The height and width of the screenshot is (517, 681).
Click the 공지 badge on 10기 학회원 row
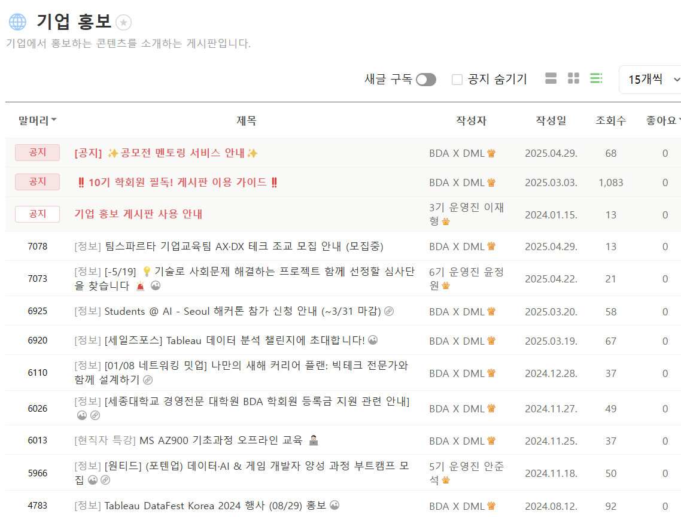(37, 181)
